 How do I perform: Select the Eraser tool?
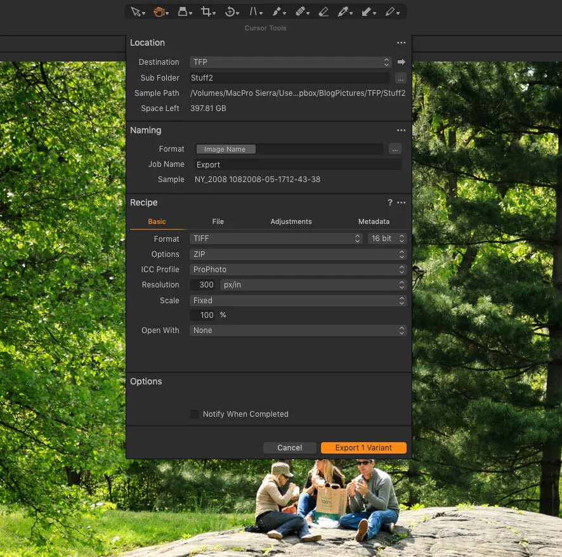[x=323, y=12]
